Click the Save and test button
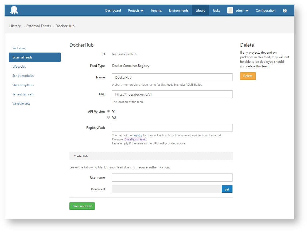 [82, 206]
